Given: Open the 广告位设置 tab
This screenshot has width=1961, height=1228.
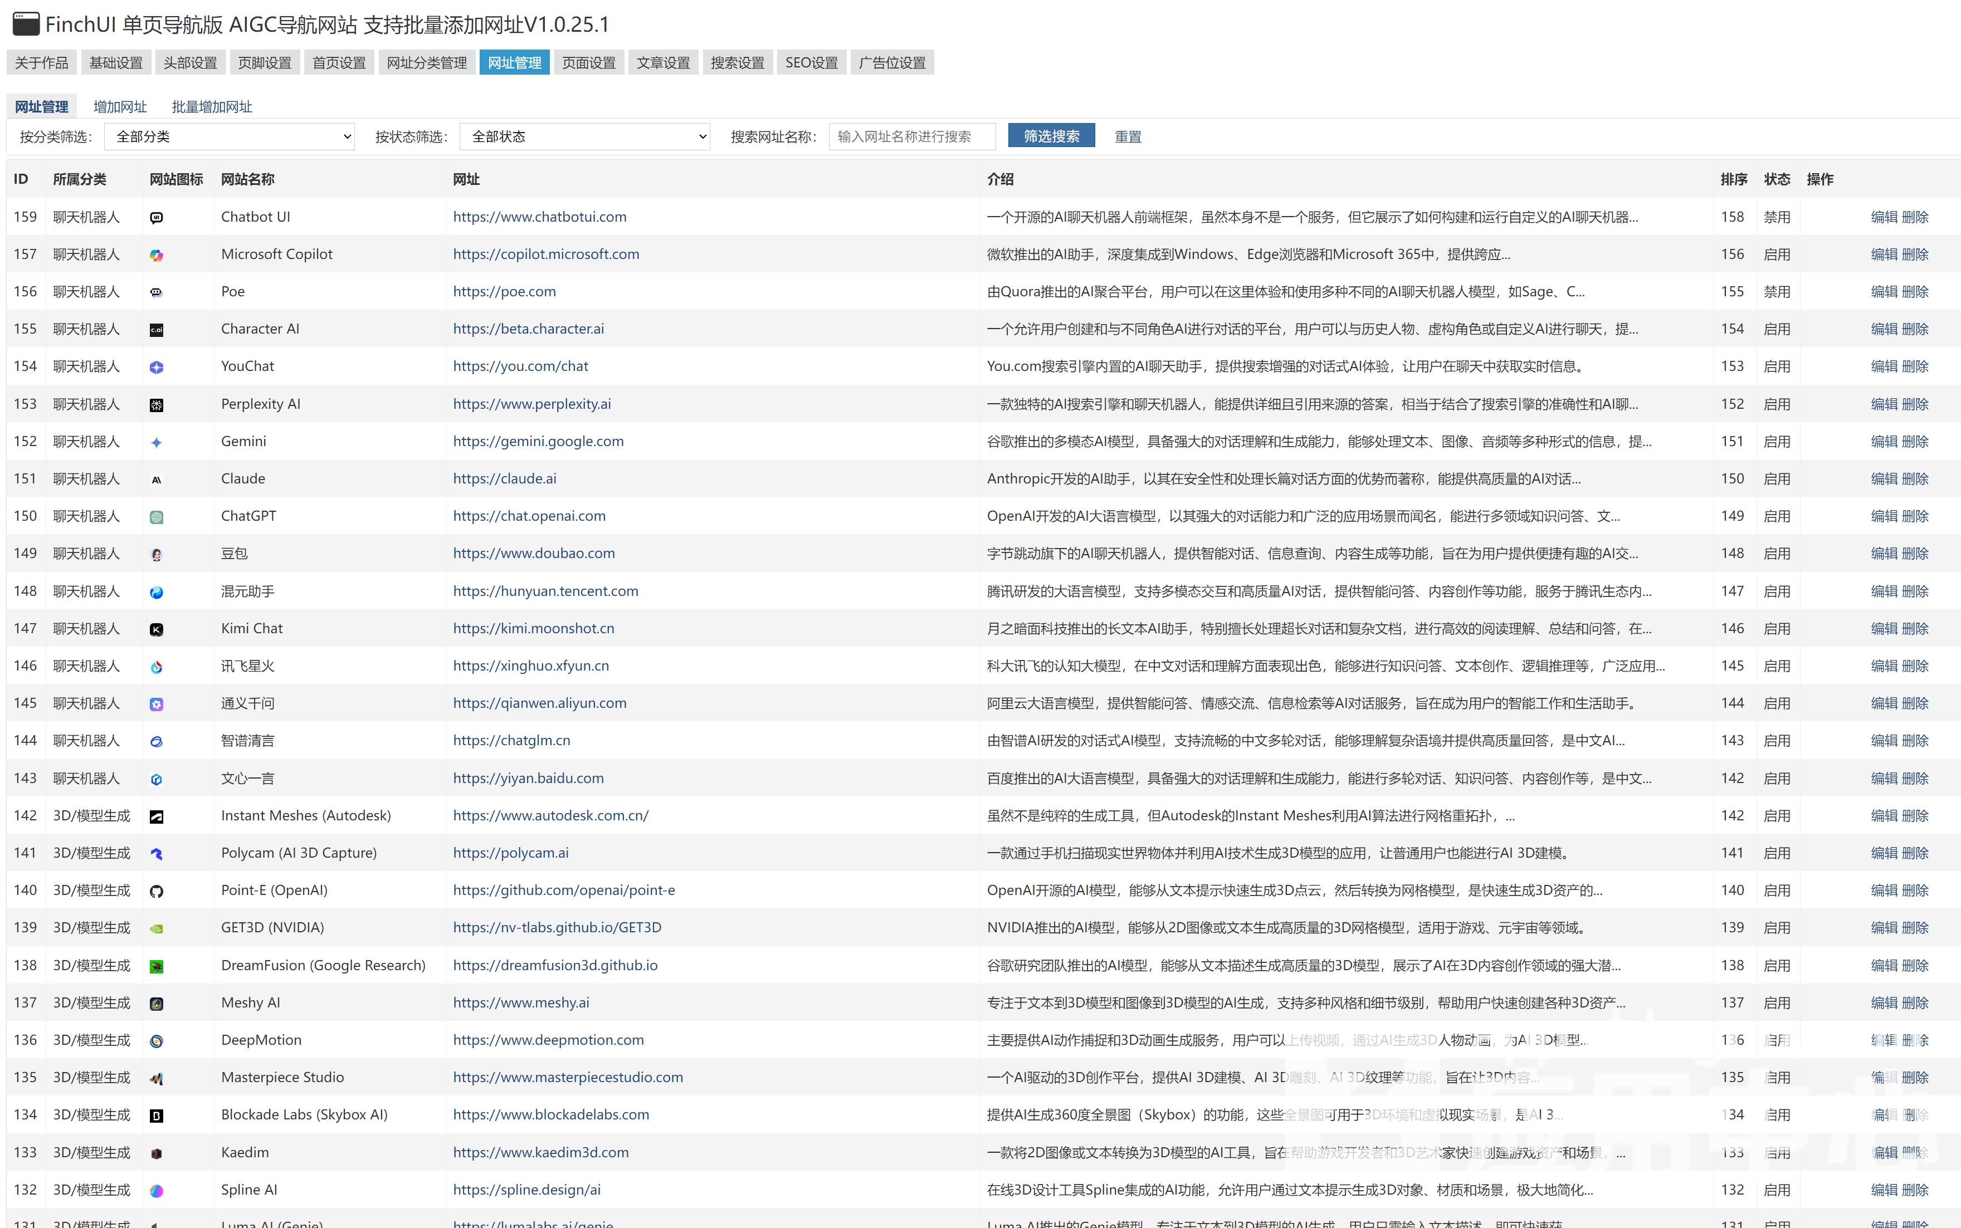Looking at the screenshot, I should [892, 62].
